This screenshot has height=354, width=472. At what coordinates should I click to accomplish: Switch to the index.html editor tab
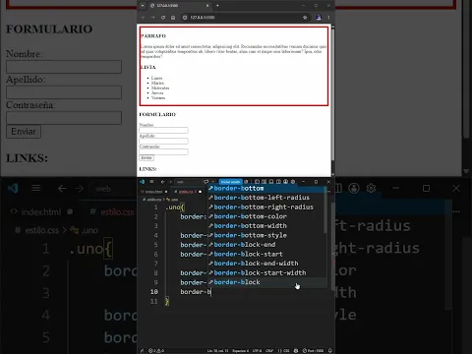[154, 192]
